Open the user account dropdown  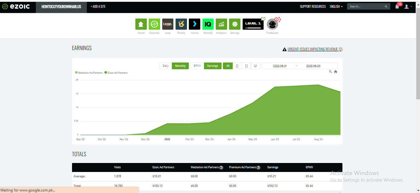pos(408,6)
